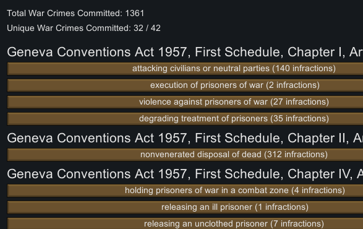Screen dimensions: 363x229
Task: Select execution of prisoners of war bar
Action: 185,85
